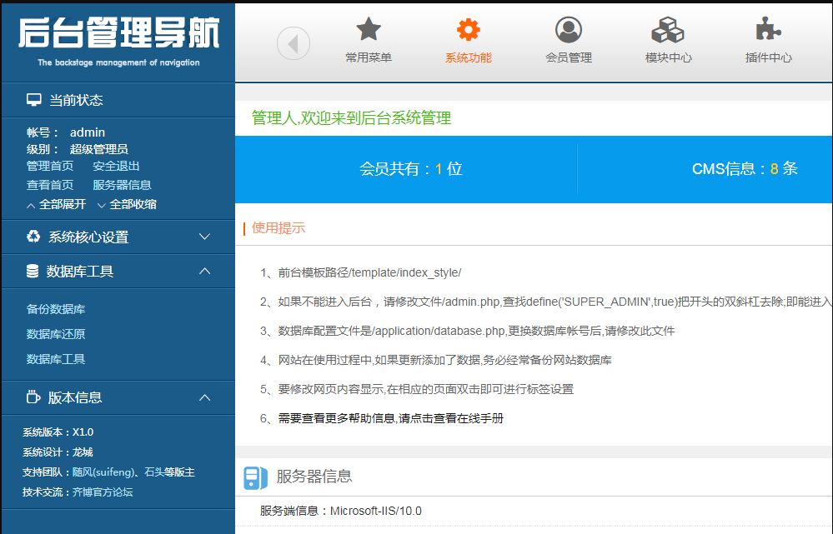Open 备份数据库 in the sidebar
The height and width of the screenshot is (534, 833).
click(x=56, y=309)
